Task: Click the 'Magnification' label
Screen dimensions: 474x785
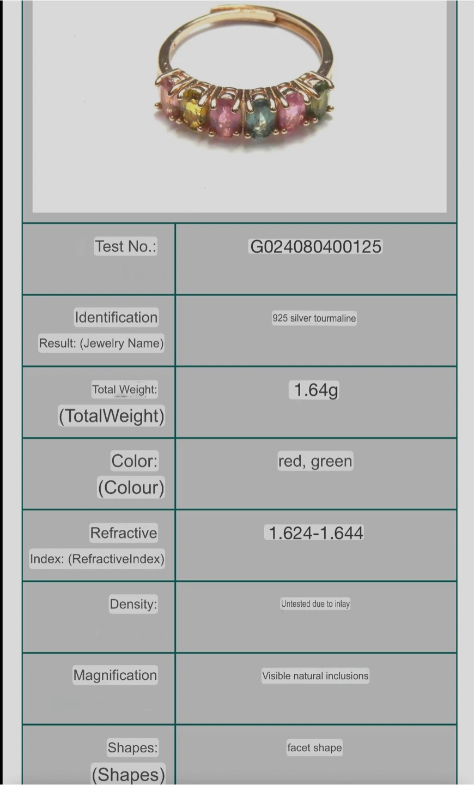Action: tap(115, 675)
